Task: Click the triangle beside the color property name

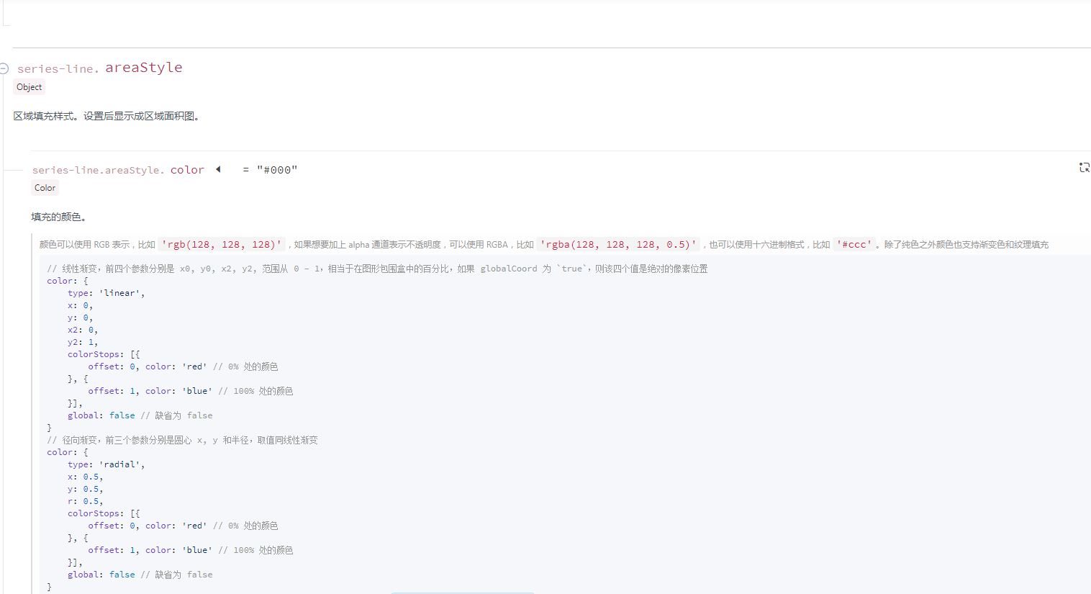Action: point(217,169)
